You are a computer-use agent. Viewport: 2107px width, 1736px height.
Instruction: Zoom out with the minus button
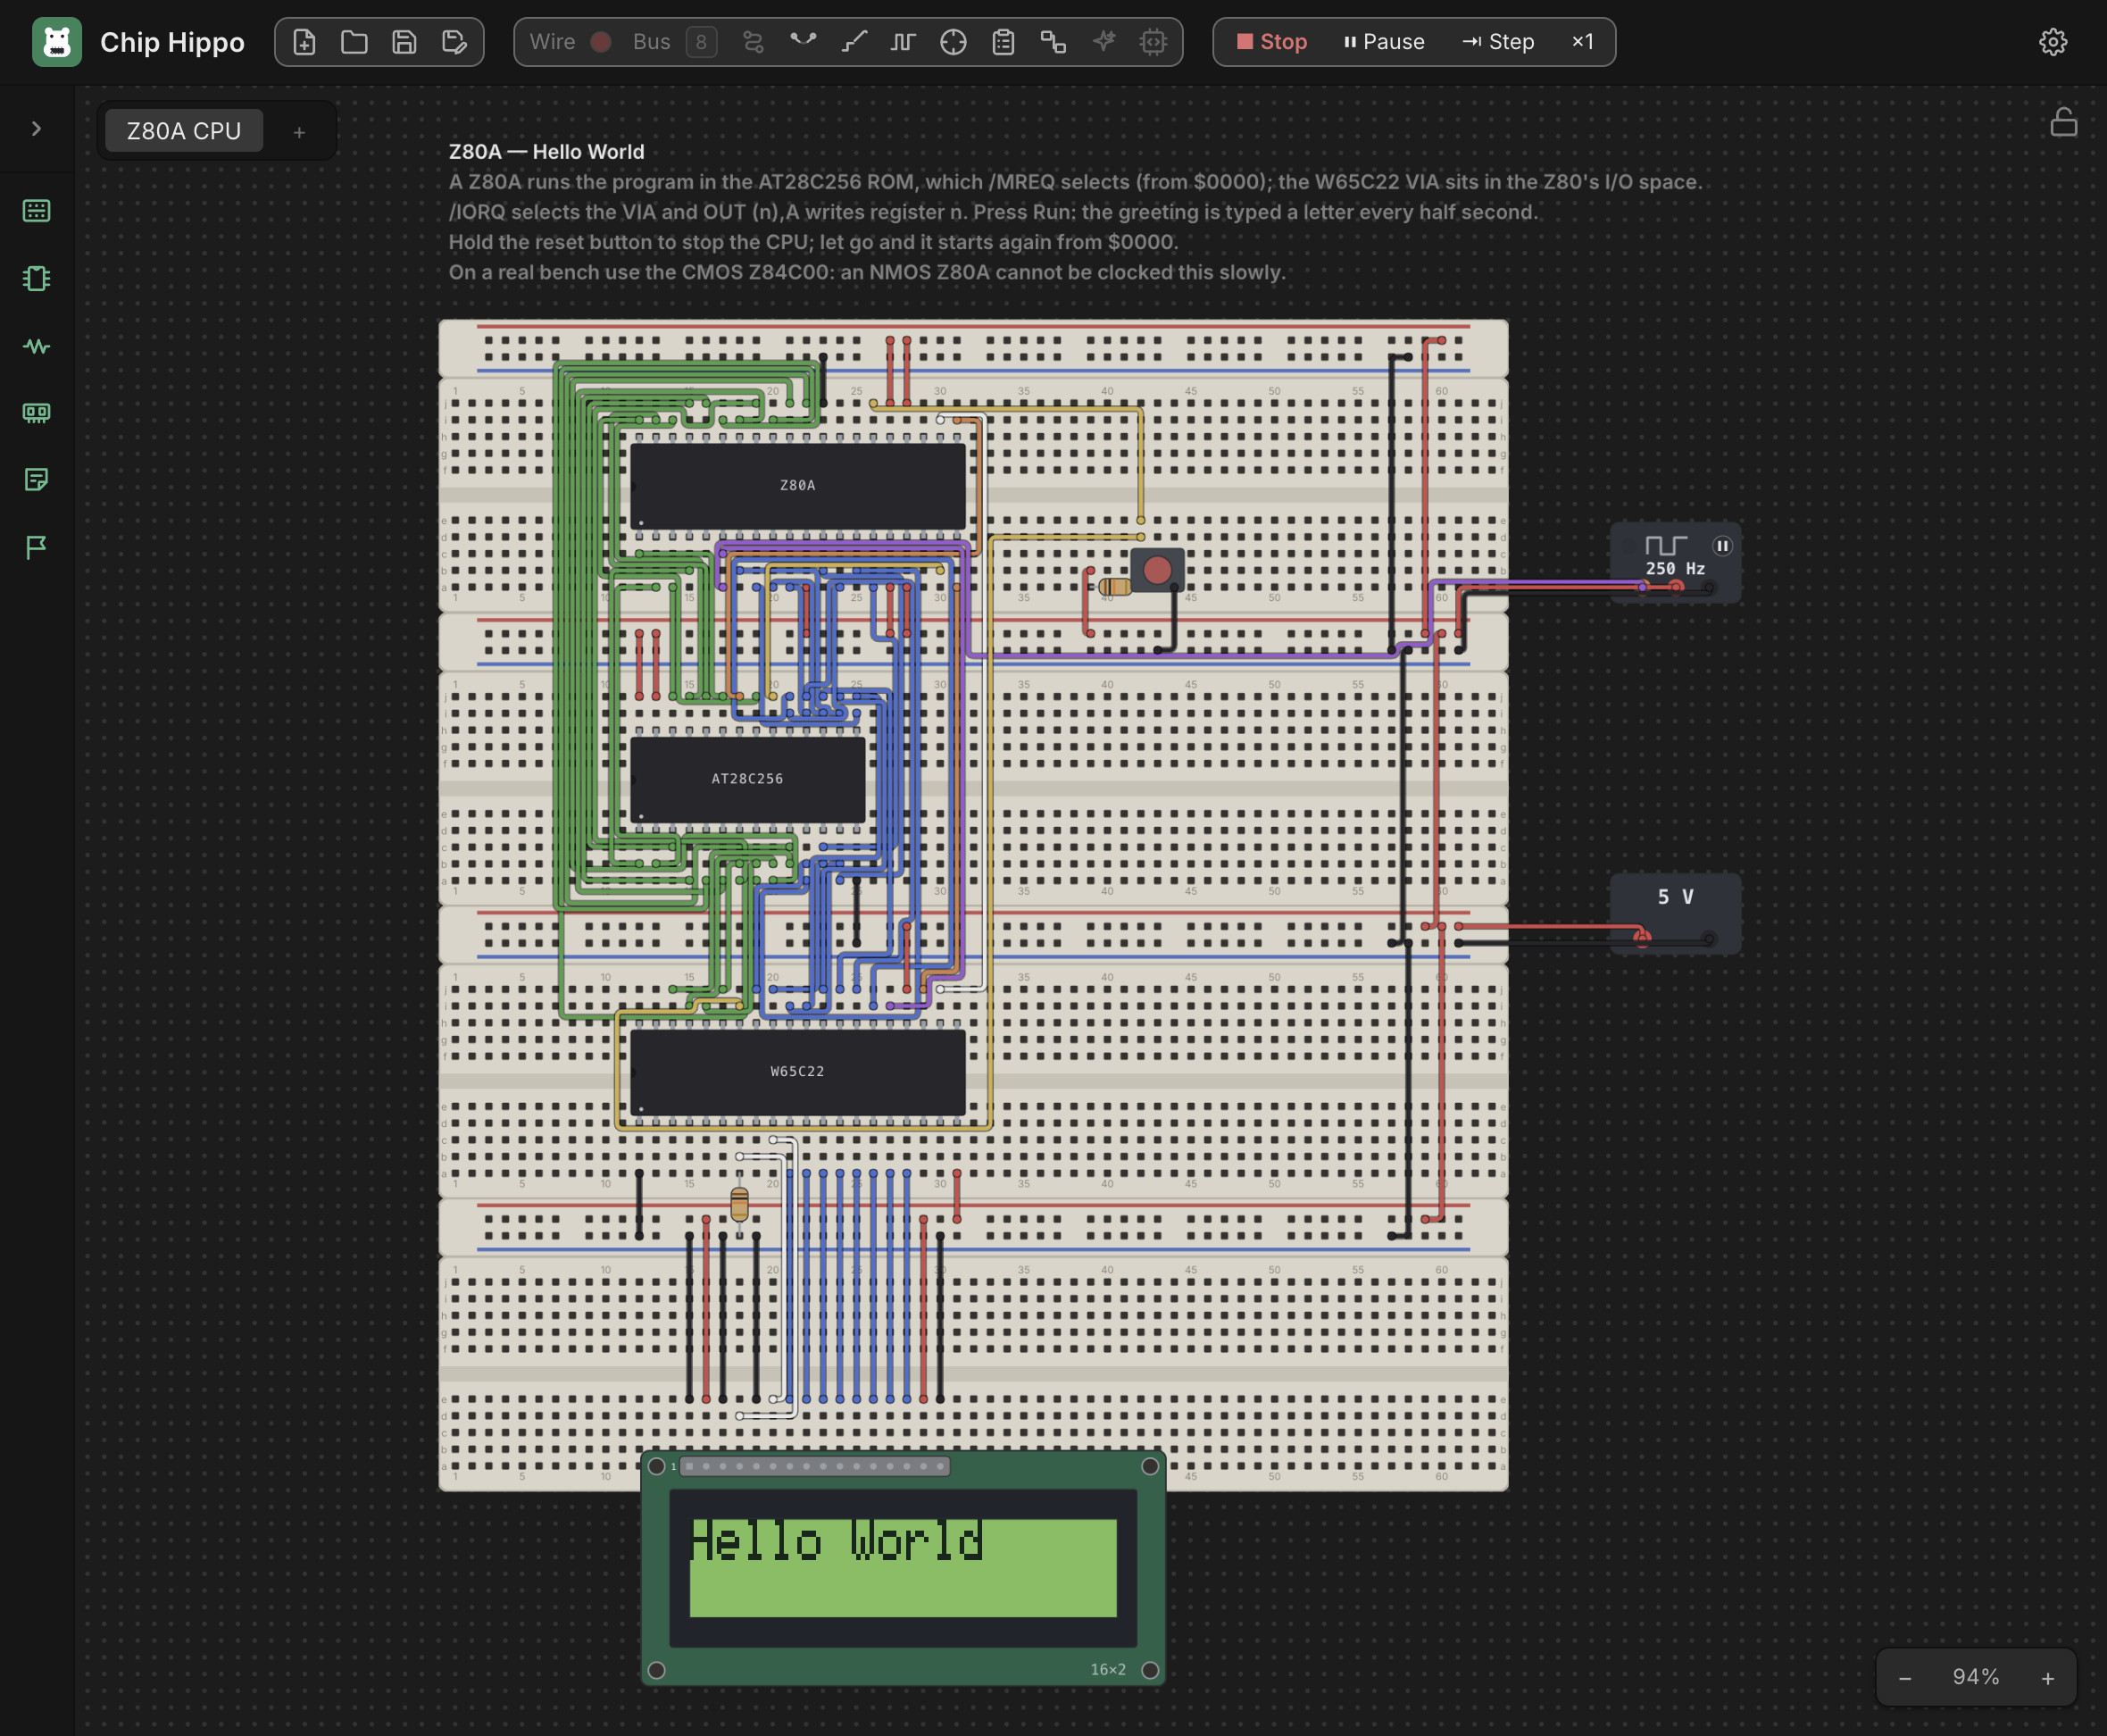tap(1905, 1678)
